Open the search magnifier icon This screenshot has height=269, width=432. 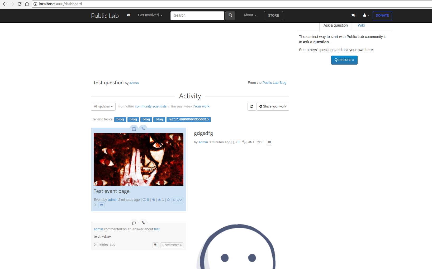(230, 16)
